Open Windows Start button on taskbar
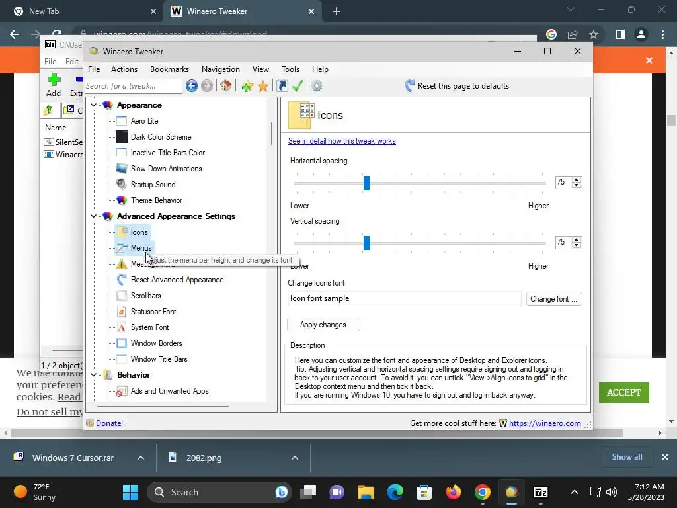The width and height of the screenshot is (677, 508). [x=130, y=492]
